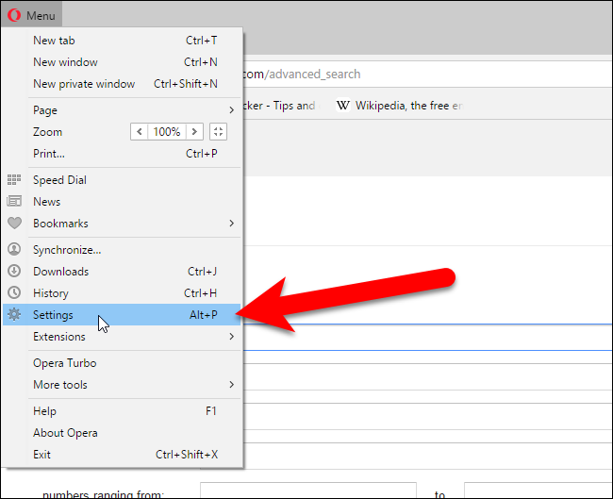Click the fullscreen icon next to zoom
This screenshot has height=499, width=613.
pos(218,132)
